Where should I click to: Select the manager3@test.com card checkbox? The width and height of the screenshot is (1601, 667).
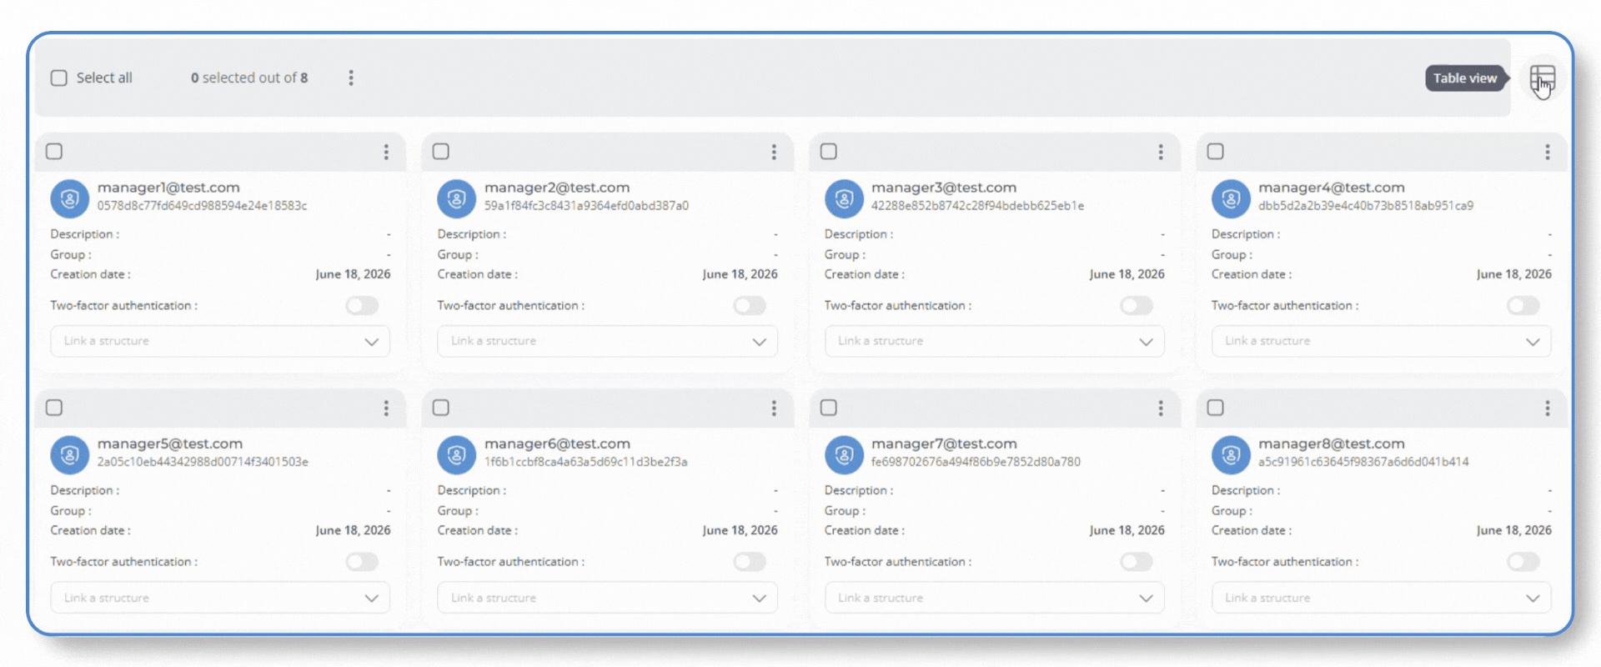click(829, 151)
